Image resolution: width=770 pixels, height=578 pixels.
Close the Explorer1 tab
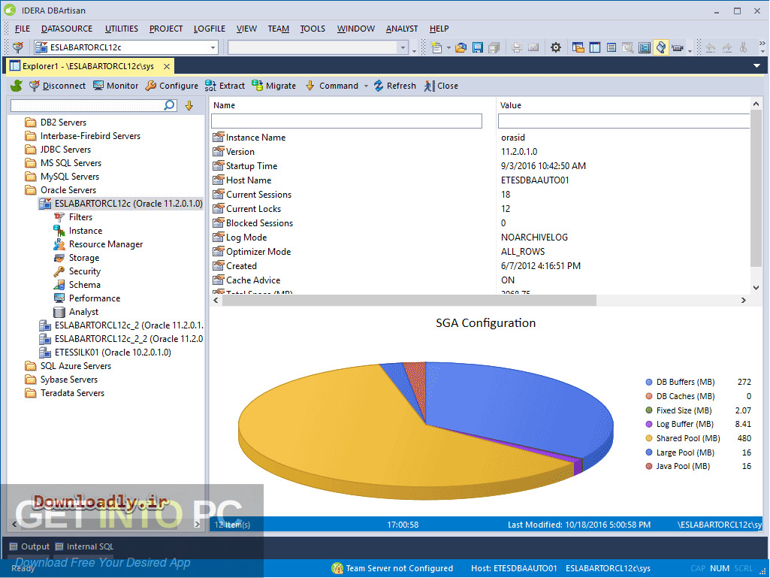point(167,66)
